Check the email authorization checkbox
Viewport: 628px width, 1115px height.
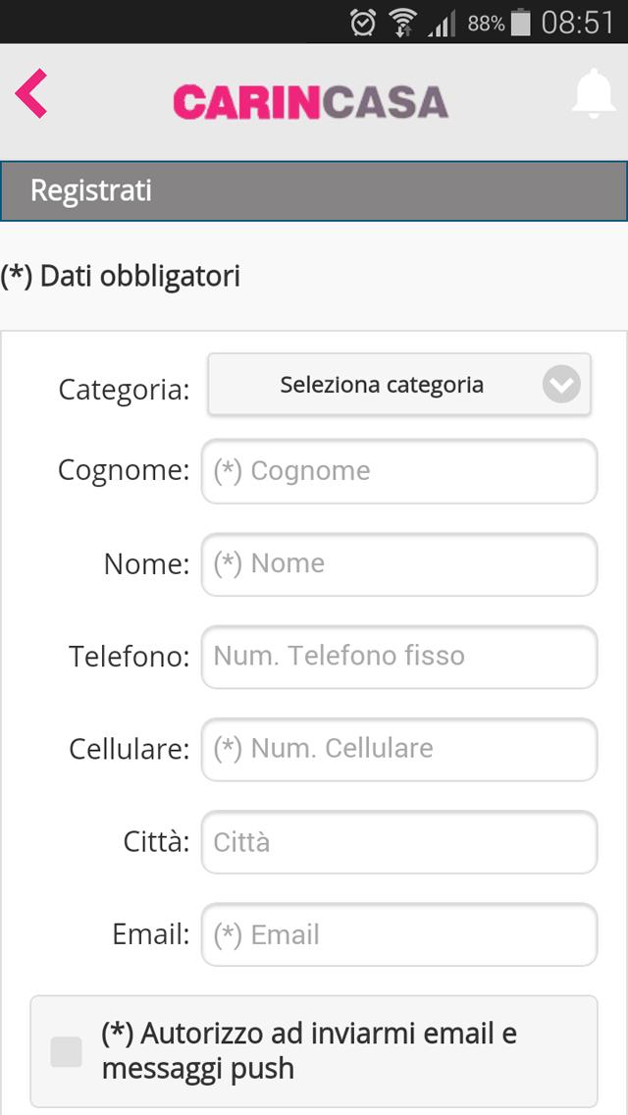pos(66,1052)
